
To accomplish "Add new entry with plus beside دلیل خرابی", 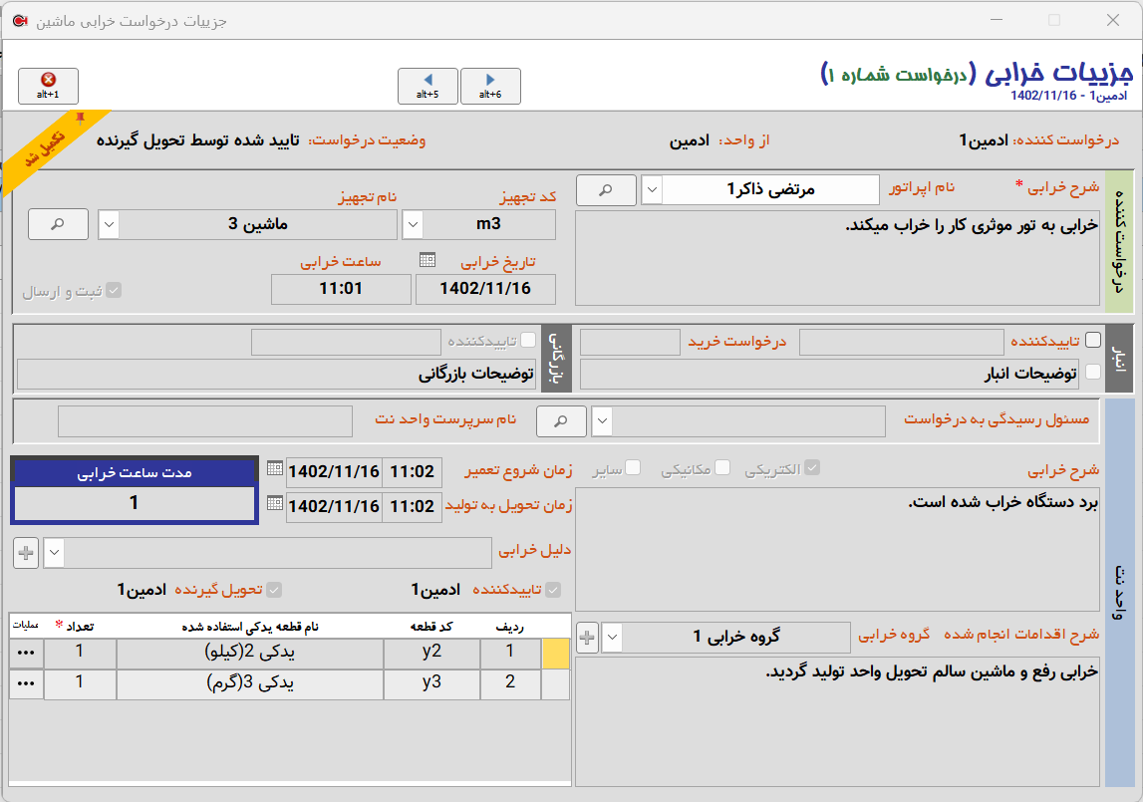I will click(25, 553).
